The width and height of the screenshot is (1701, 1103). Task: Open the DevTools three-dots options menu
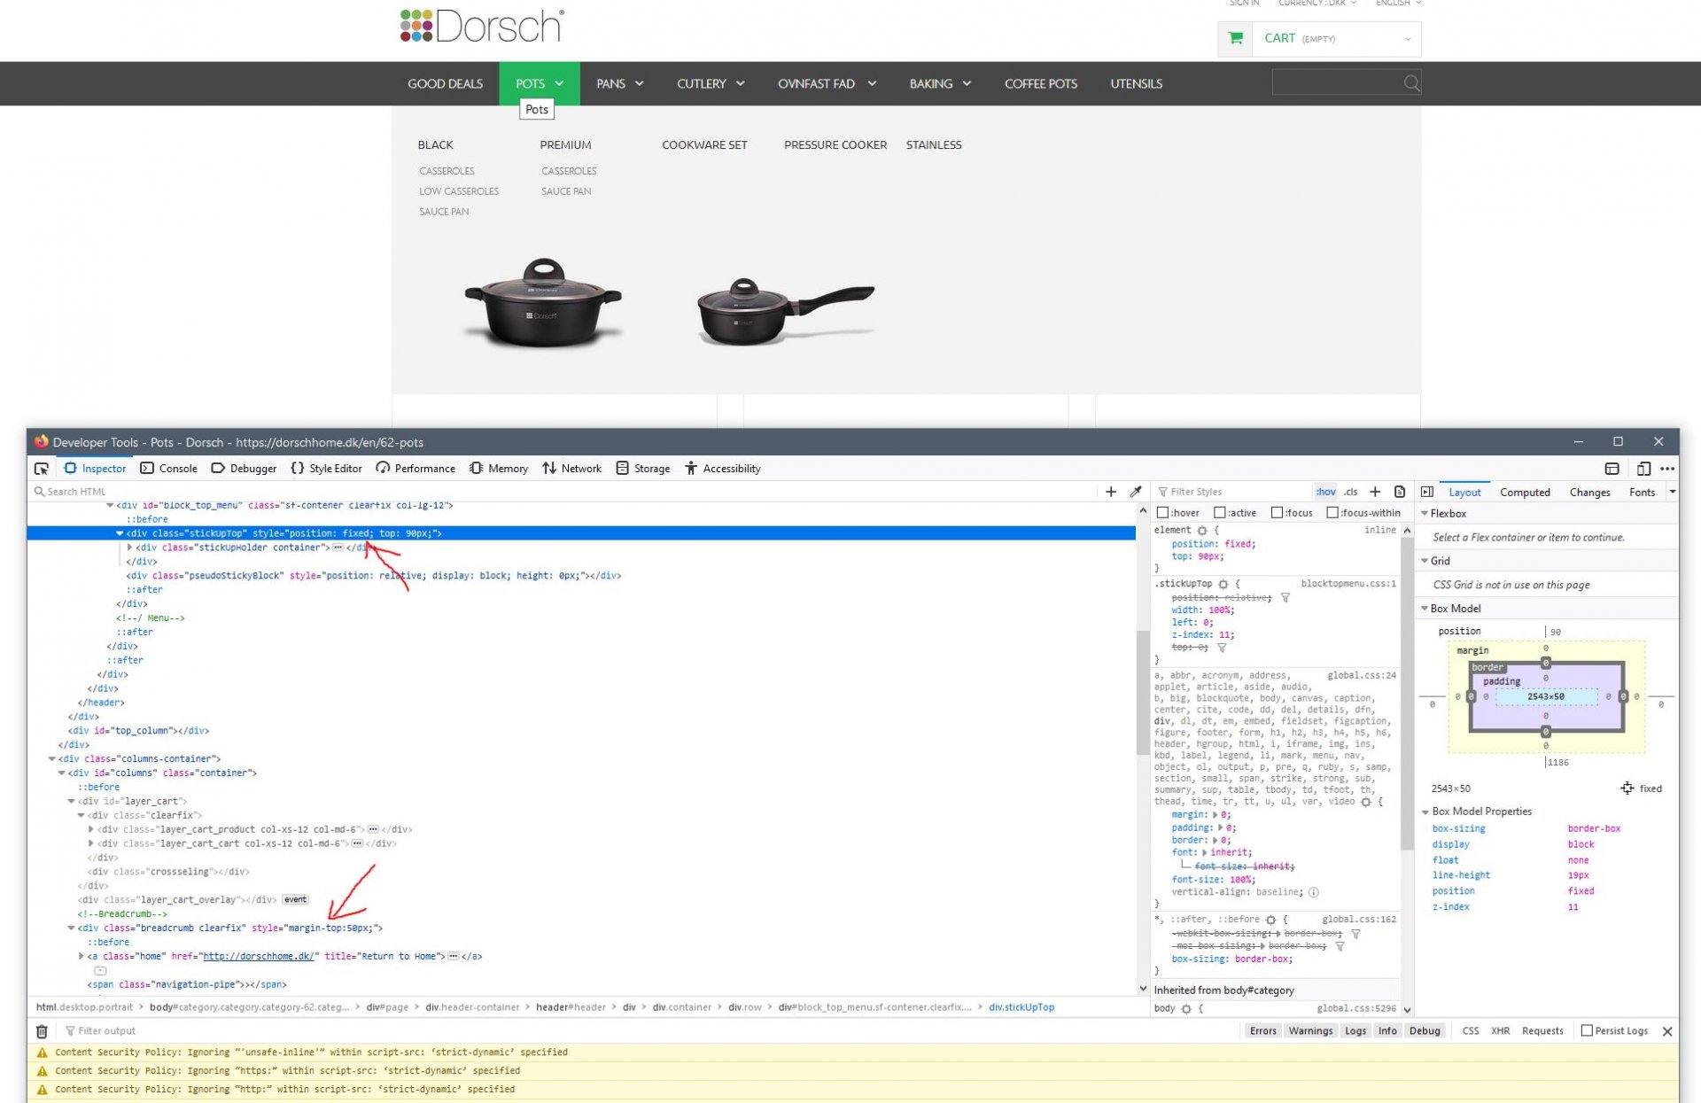click(1667, 469)
